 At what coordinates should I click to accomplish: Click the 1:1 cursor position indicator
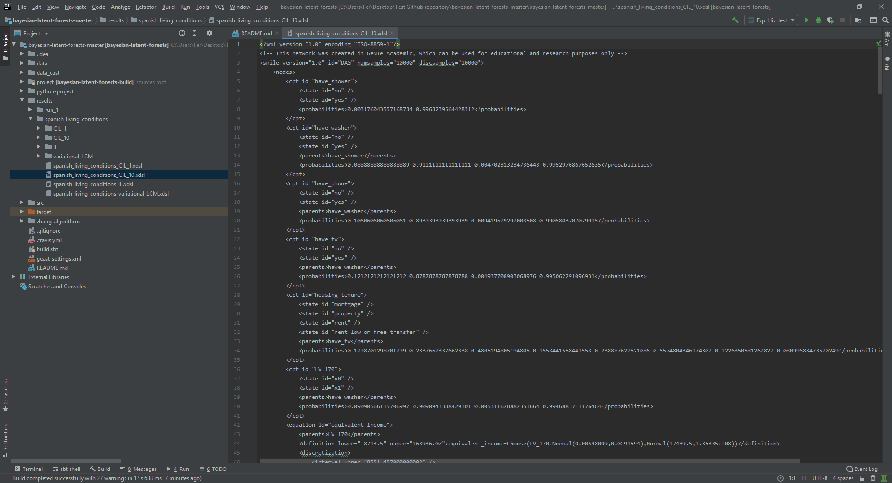(x=792, y=478)
